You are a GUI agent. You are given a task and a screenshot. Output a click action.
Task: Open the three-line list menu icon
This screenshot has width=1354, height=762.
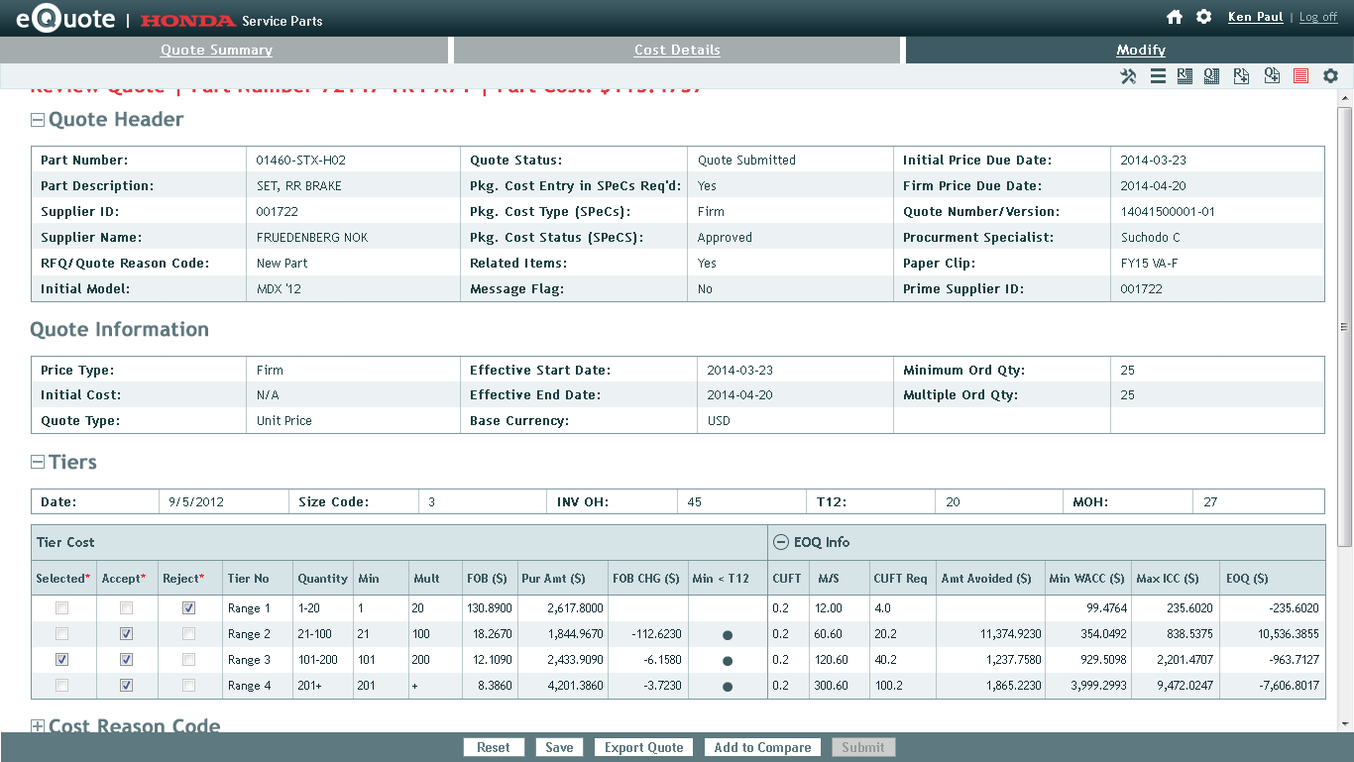click(x=1158, y=76)
